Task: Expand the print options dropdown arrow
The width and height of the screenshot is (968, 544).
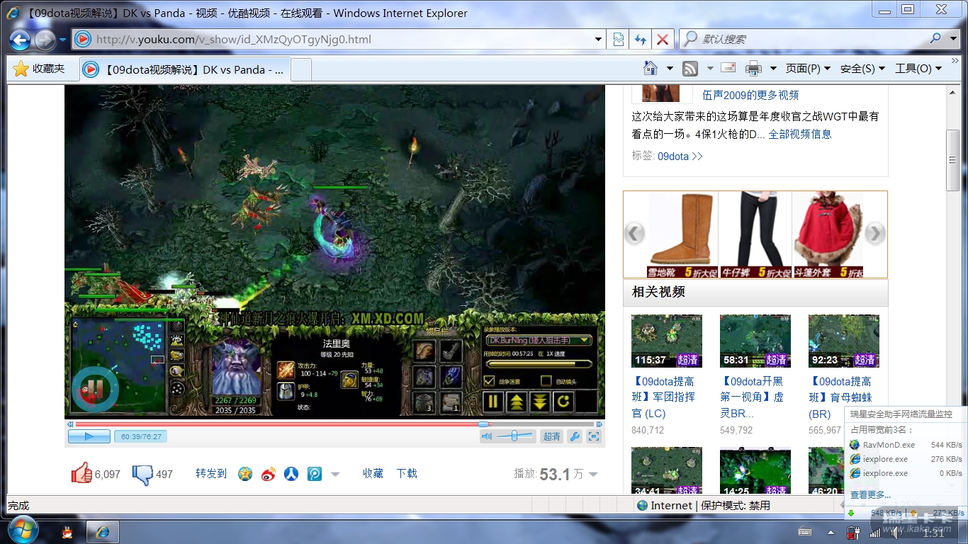Action: coord(773,69)
